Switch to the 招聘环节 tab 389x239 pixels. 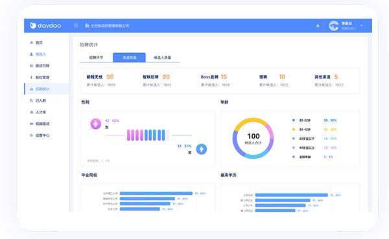tap(96, 58)
